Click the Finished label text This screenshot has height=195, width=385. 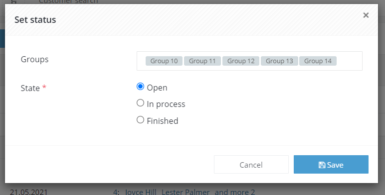coord(163,121)
